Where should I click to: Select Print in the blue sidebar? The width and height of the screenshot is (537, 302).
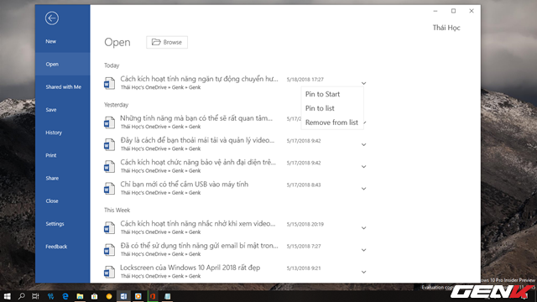[x=63, y=155]
